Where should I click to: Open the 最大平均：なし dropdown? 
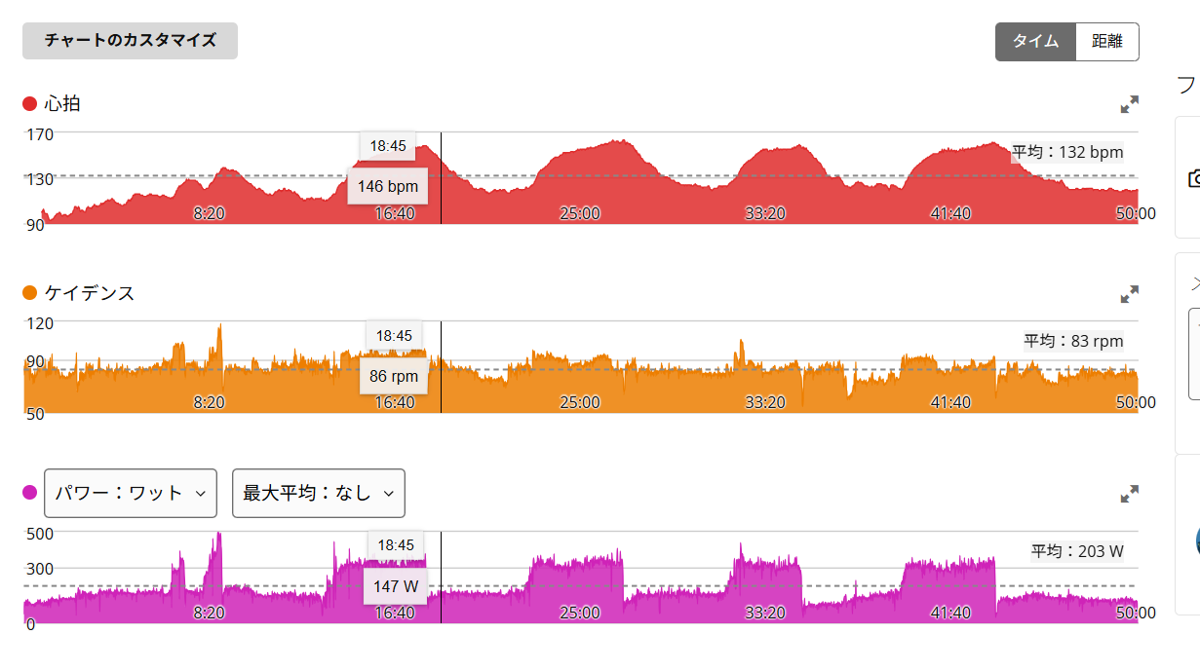pos(319,493)
